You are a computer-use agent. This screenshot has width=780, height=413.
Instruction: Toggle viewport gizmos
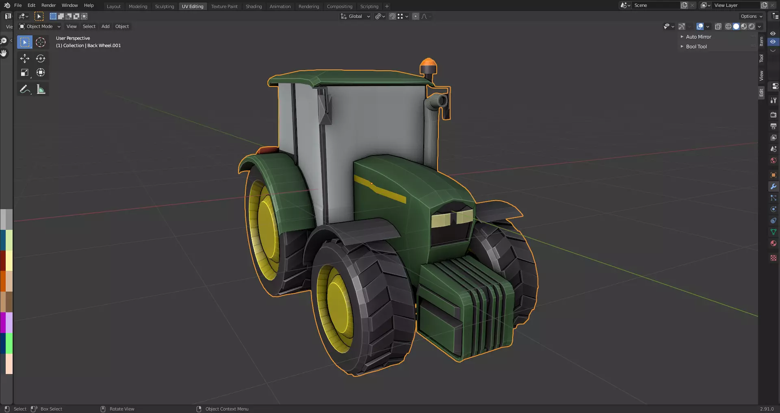[682, 26]
